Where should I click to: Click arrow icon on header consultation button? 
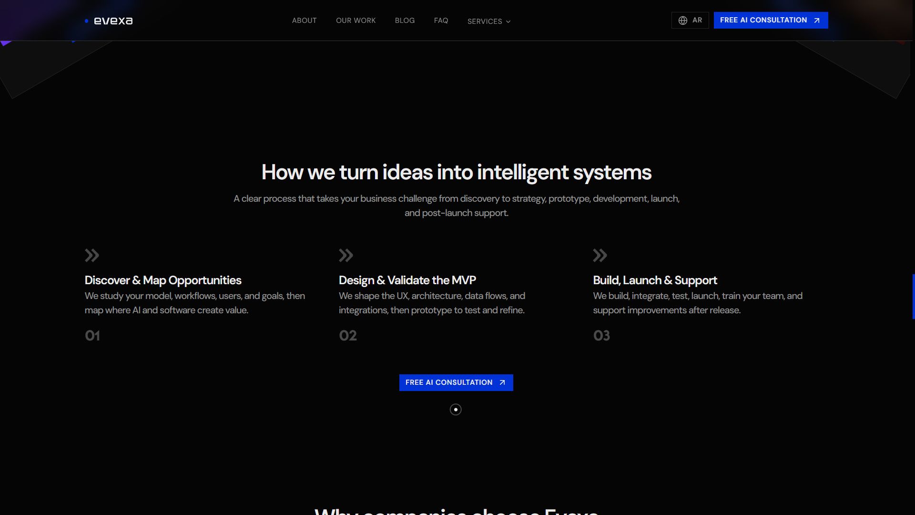[x=816, y=21]
